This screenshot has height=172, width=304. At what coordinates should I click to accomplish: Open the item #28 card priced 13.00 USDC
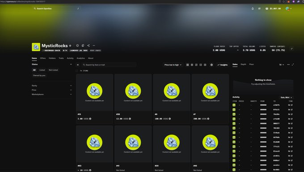pyautogui.click(x=133, y=98)
